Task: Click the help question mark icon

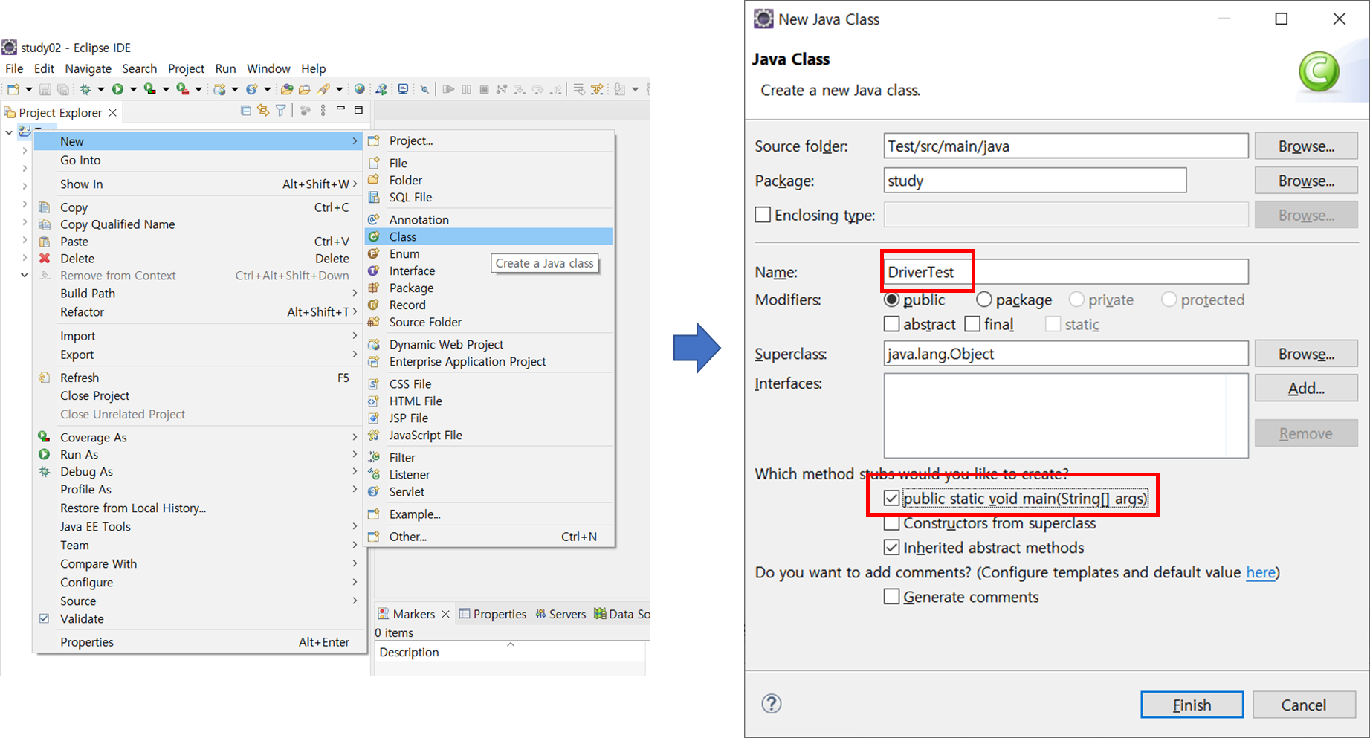Action: point(772,703)
